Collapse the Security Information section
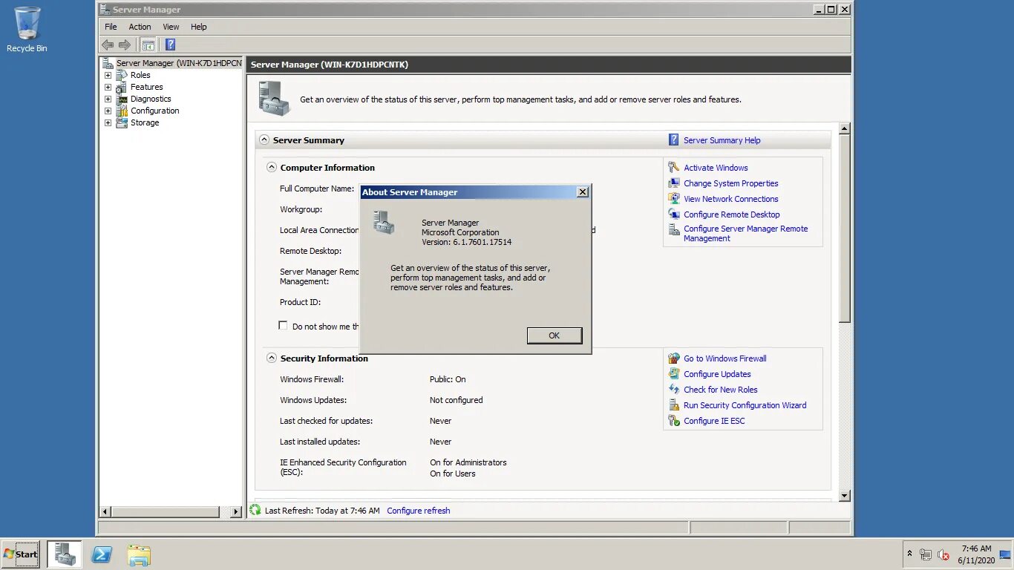 click(x=272, y=358)
